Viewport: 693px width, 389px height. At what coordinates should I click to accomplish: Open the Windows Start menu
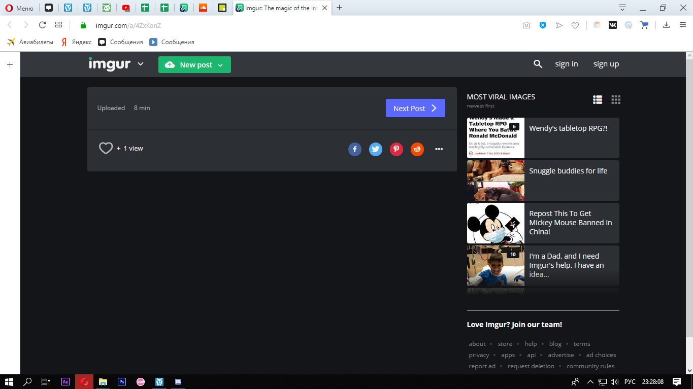9,381
